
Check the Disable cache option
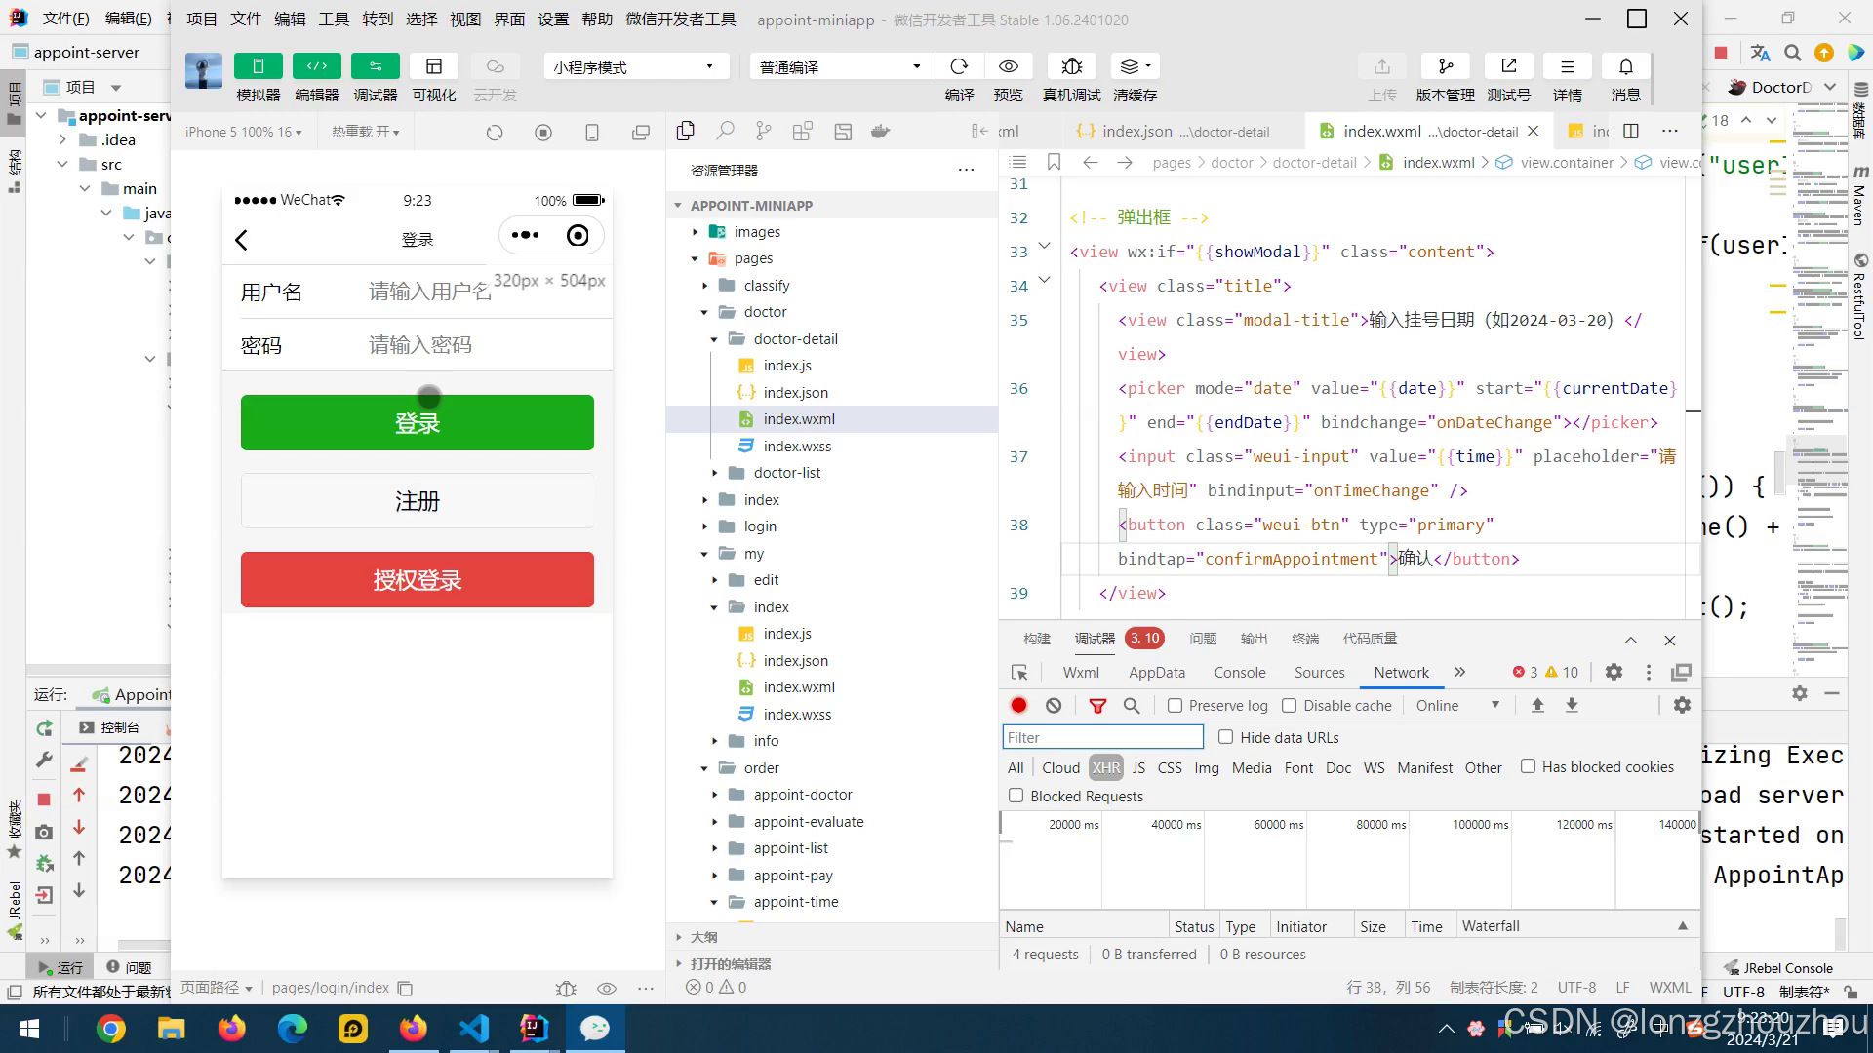pyautogui.click(x=1289, y=705)
